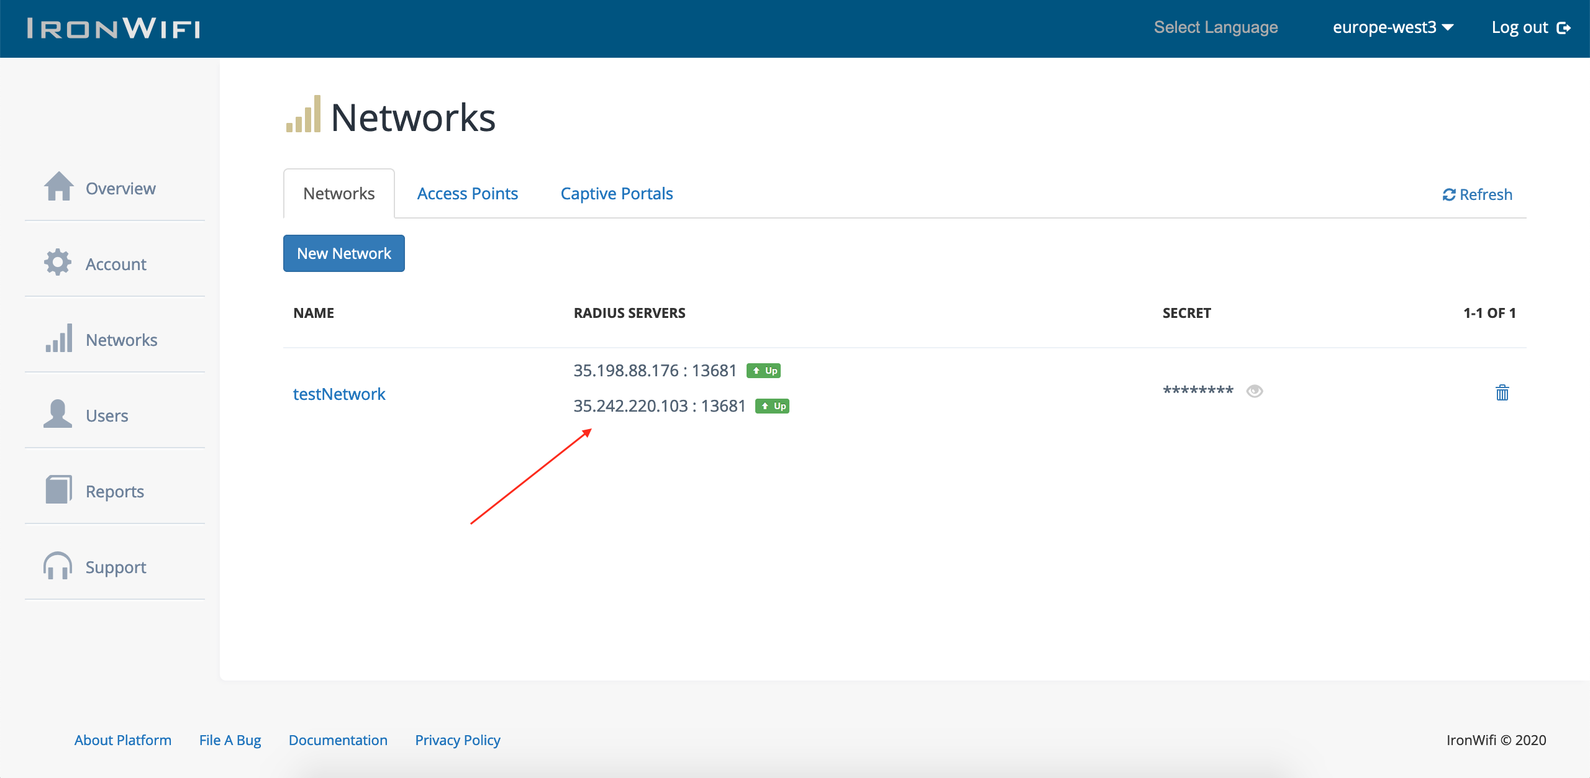This screenshot has height=778, width=1590.
Task: Select the Networks bar-chart icon in sidebar
Action: [58, 338]
